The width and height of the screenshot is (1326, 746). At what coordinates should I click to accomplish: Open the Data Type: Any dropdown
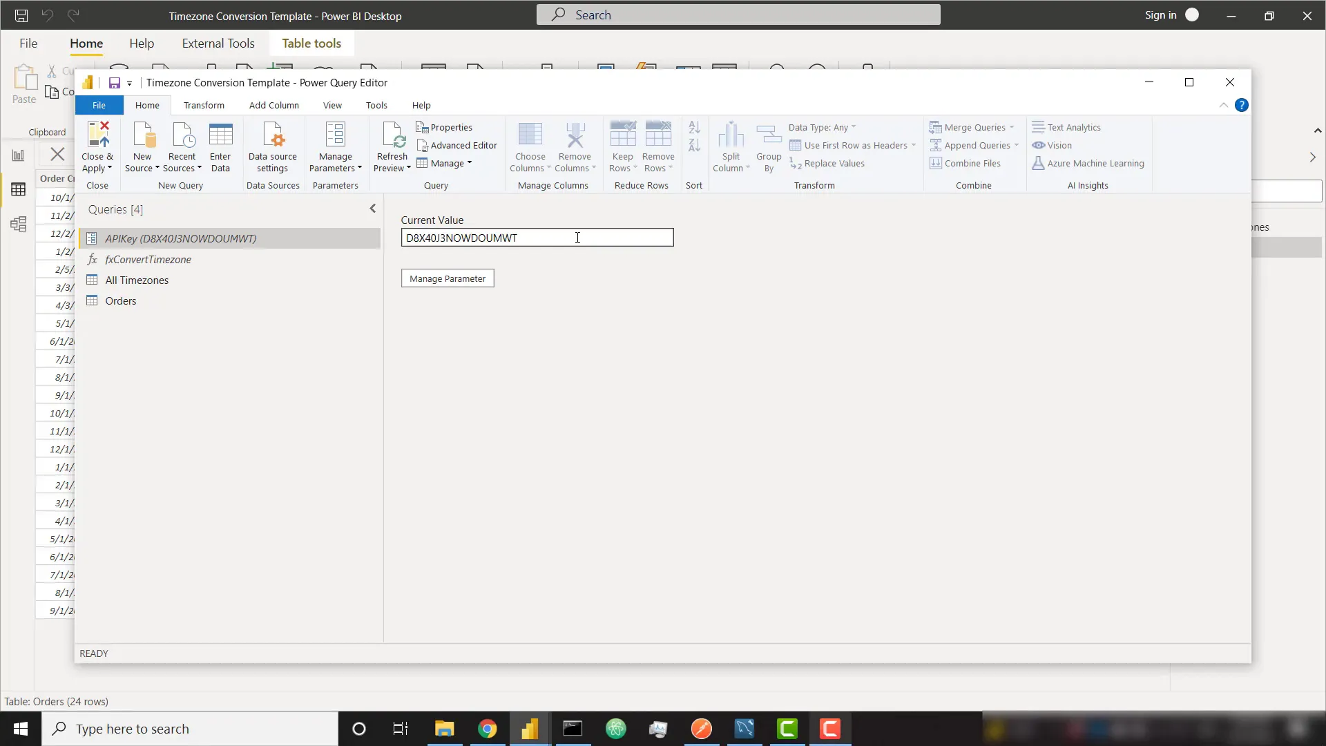point(822,127)
